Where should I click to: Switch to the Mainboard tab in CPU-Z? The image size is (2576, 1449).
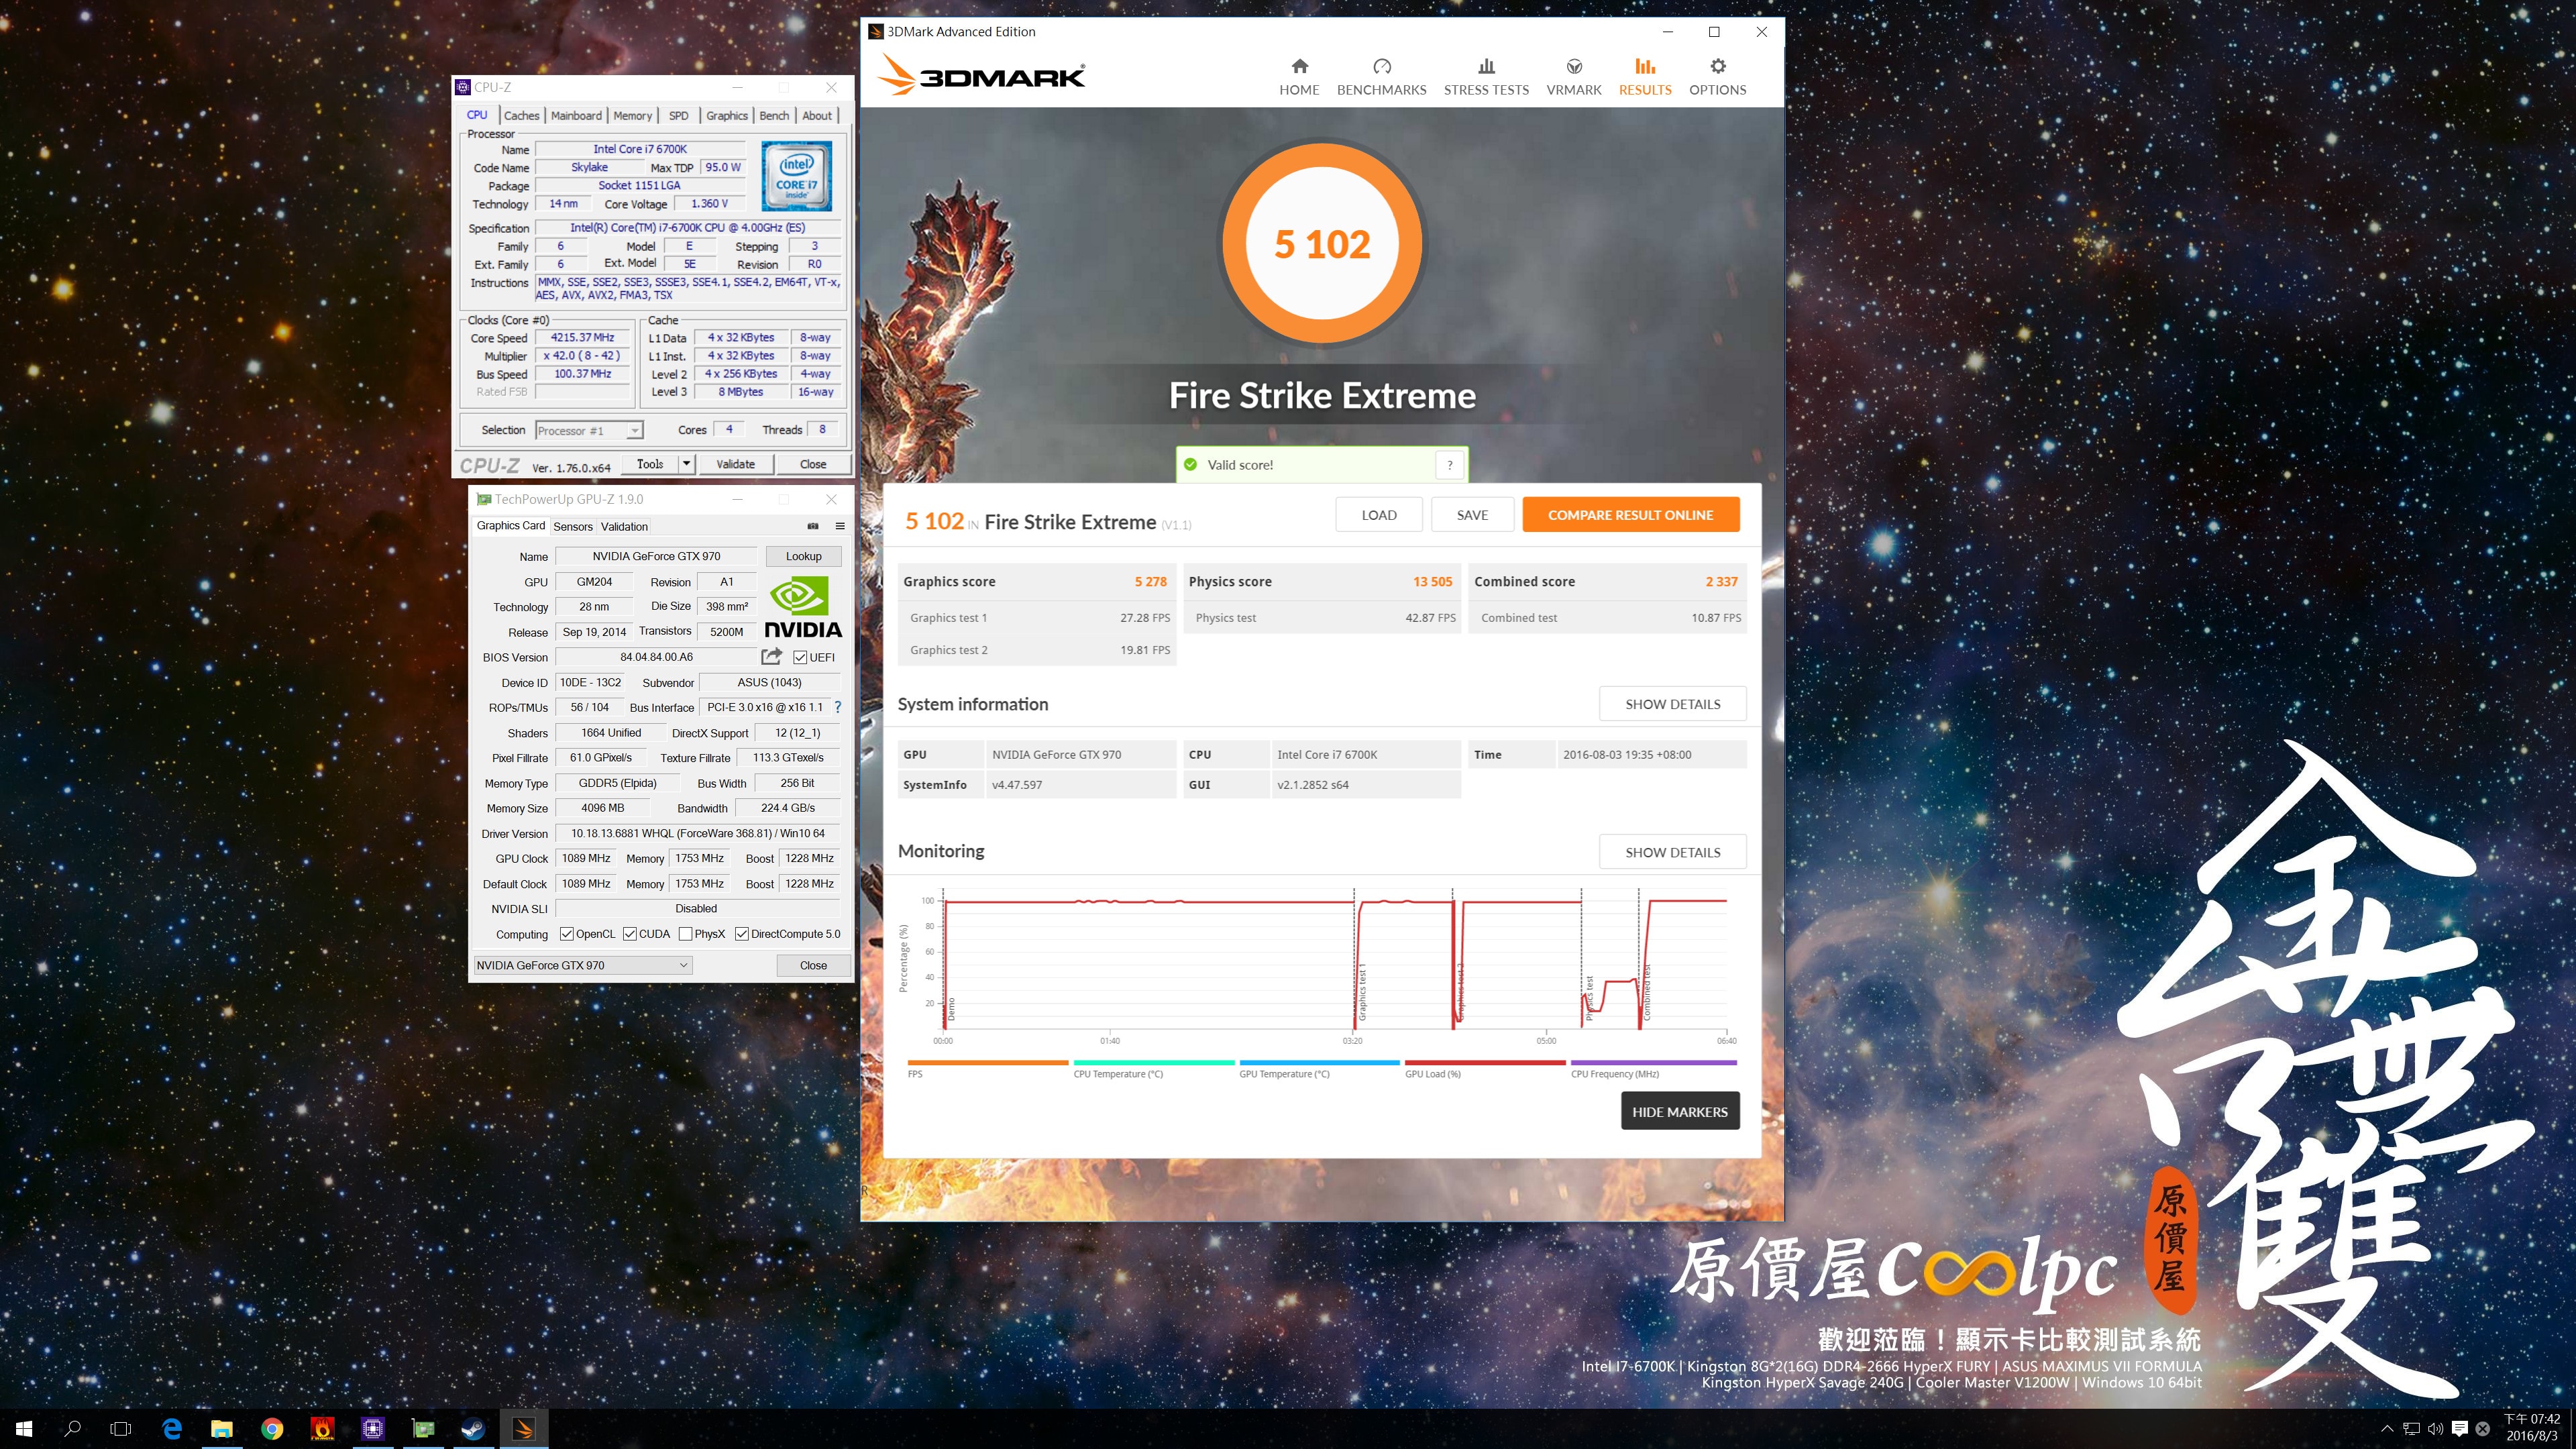(576, 116)
